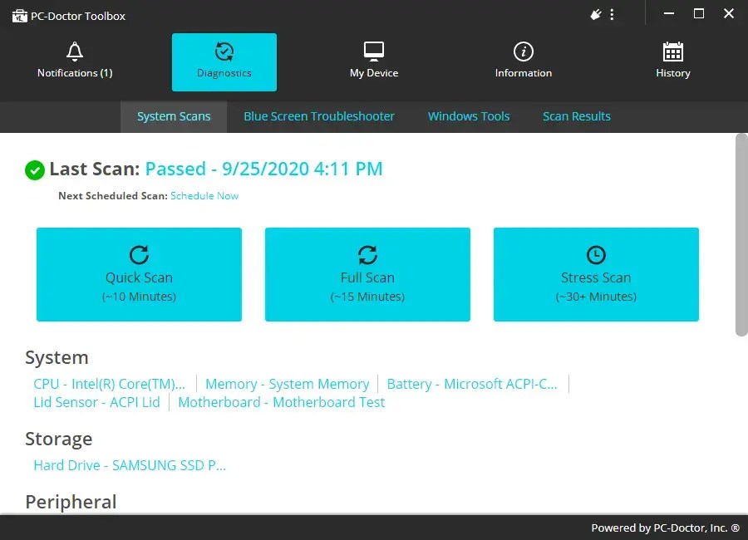Run the Full Scan
The image size is (748, 540).
point(367,274)
